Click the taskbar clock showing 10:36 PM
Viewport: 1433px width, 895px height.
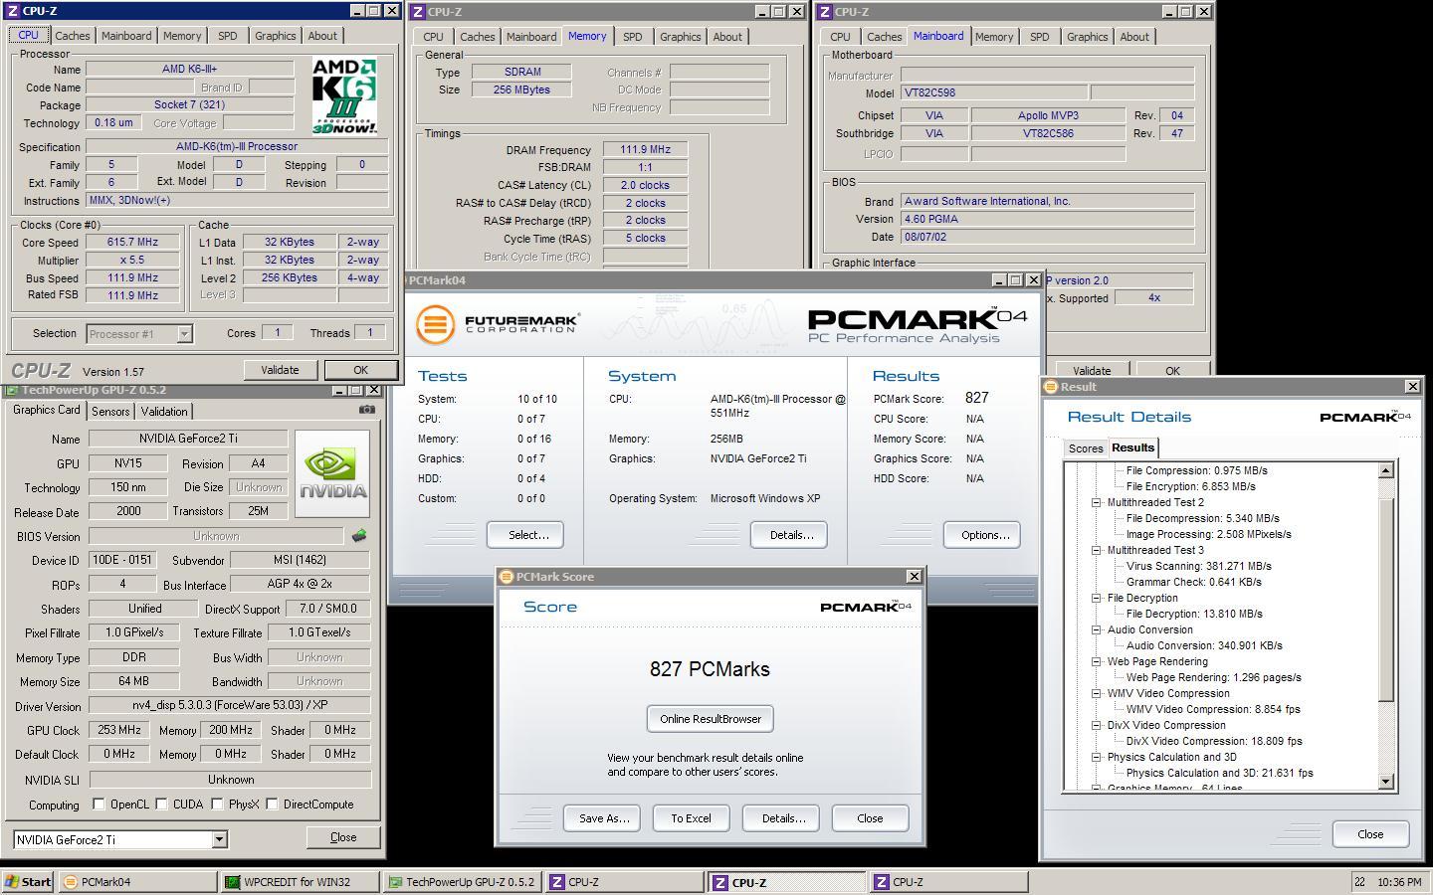click(1400, 882)
